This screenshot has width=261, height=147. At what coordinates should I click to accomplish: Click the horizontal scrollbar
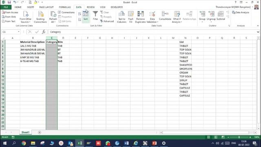coord(206,132)
